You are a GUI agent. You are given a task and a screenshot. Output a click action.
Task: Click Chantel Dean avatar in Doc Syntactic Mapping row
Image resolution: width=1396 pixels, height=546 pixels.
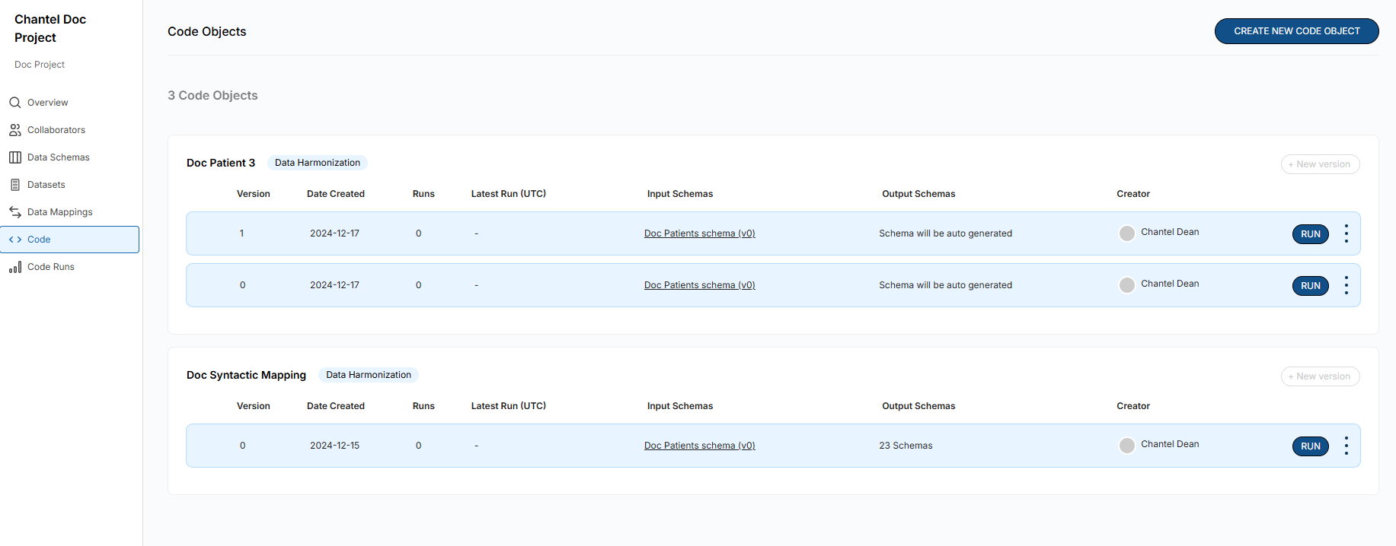click(1126, 446)
